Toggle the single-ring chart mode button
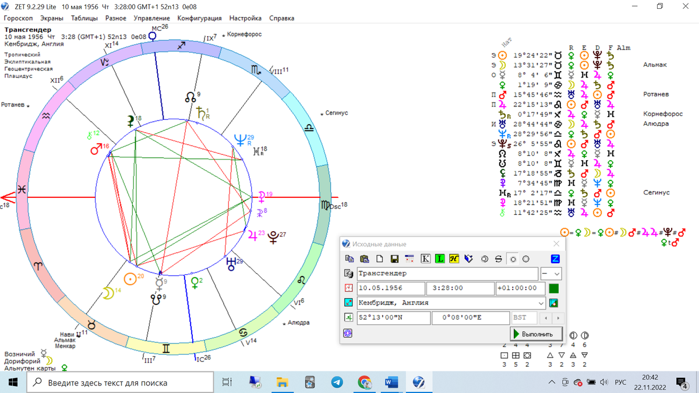 click(x=513, y=259)
